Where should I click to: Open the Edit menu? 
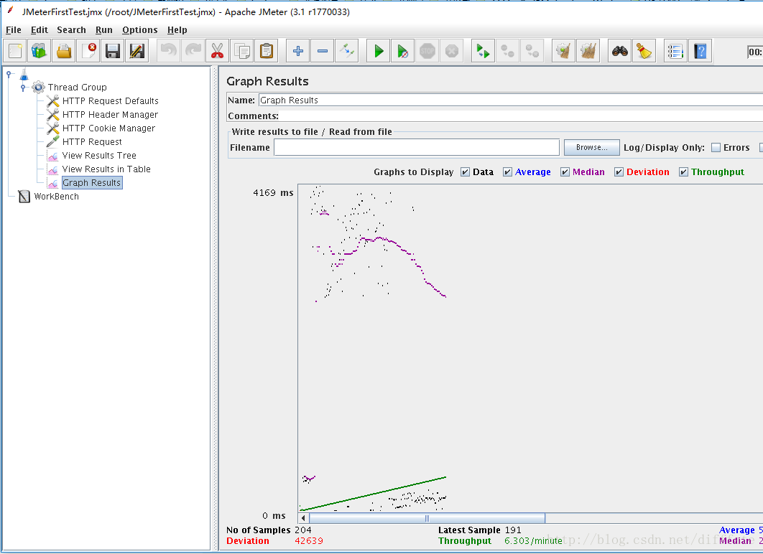pyautogui.click(x=39, y=30)
